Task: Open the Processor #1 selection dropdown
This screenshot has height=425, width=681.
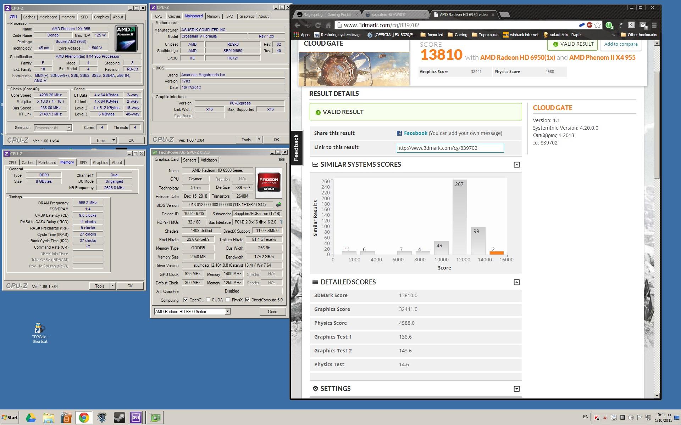Action: tap(69, 127)
